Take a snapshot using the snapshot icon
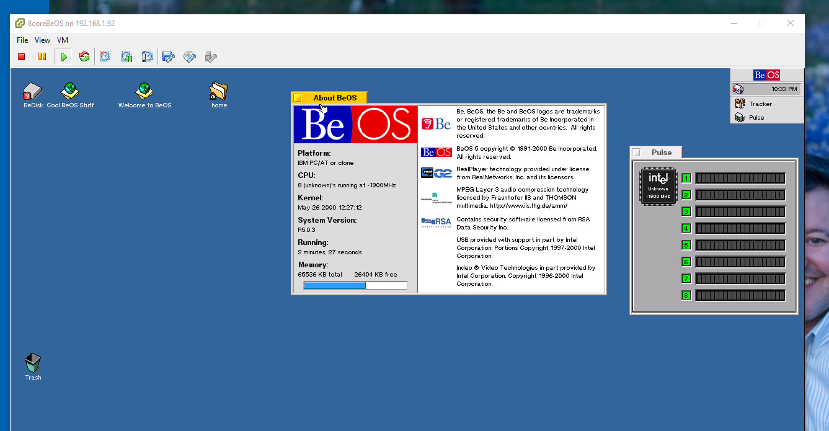Viewport: 829px width, 431px height. 105,56
